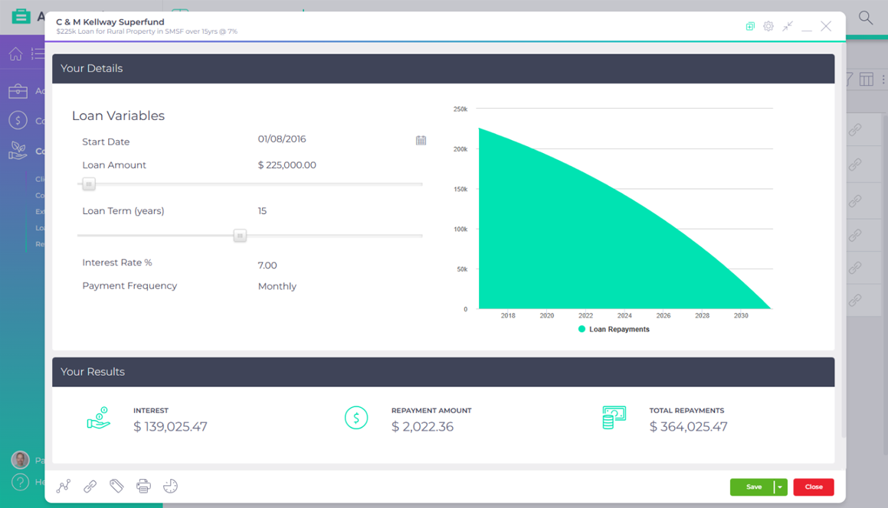The height and width of the screenshot is (508, 888).
Task: Open the Your Results section header
Action: [x=94, y=372]
